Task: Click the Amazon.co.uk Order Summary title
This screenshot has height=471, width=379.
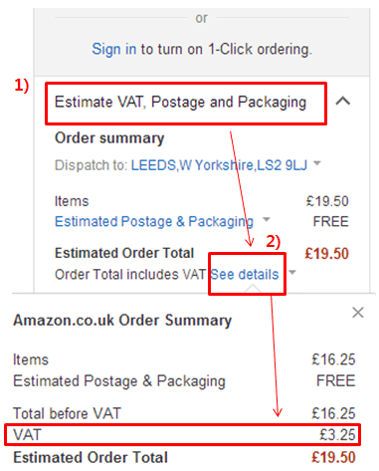Action: pos(122,321)
